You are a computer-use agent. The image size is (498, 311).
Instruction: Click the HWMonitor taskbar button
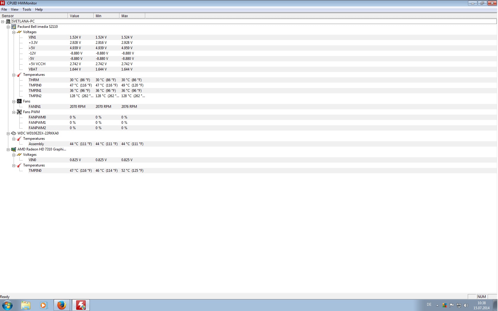coord(81,305)
